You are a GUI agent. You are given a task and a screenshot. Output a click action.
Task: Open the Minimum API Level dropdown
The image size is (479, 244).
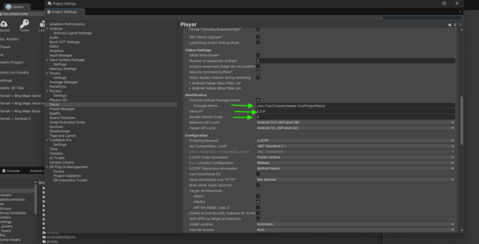[x=355, y=122]
